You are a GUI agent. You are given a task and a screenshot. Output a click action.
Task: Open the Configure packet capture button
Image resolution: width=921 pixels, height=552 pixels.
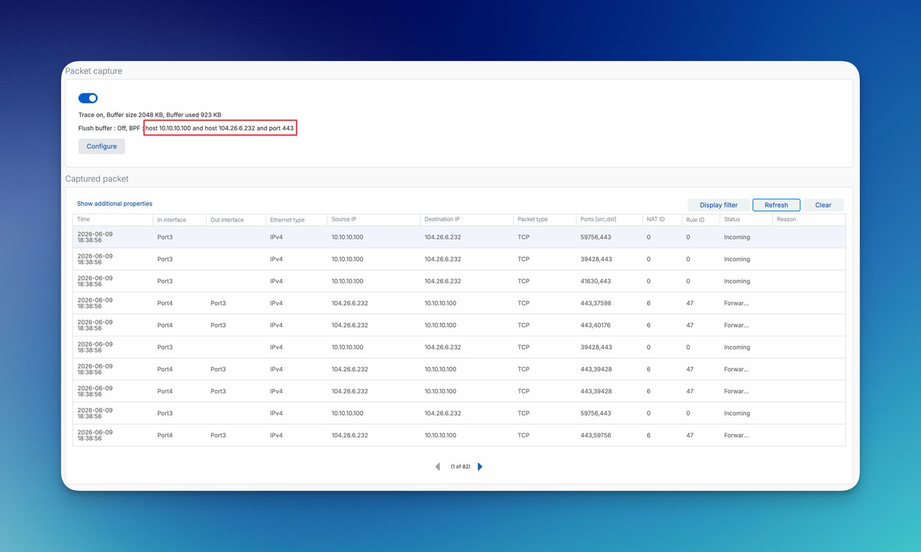[x=102, y=146]
